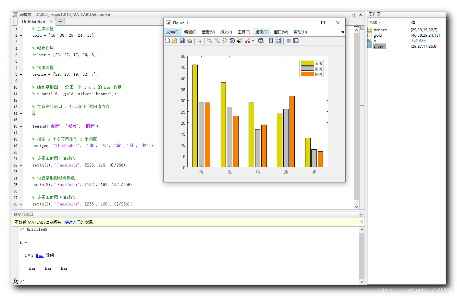Select the silver variable in workspace

point(378,46)
